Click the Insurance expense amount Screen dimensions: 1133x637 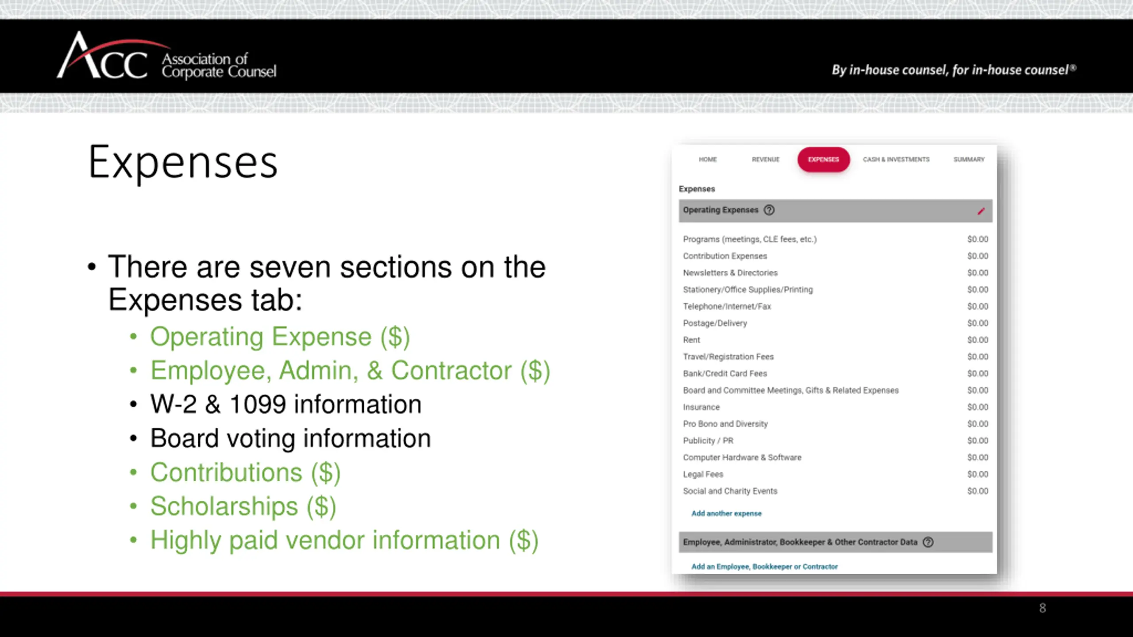click(x=977, y=407)
